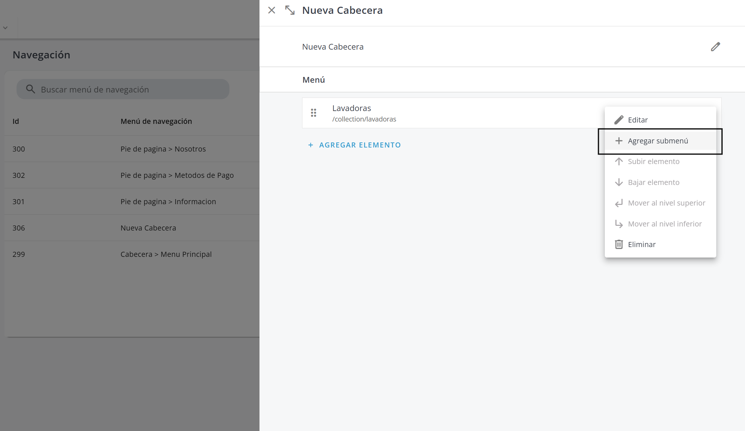The width and height of the screenshot is (745, 431).
Task: Select Pie de pagina > Informacion row
Action: pos(168,201)
